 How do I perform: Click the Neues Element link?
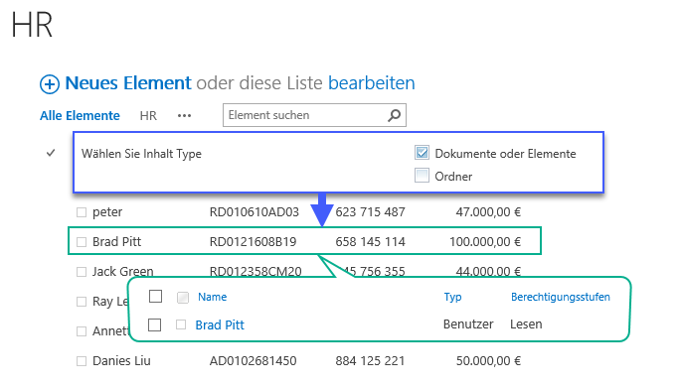(x=128, y=83)
